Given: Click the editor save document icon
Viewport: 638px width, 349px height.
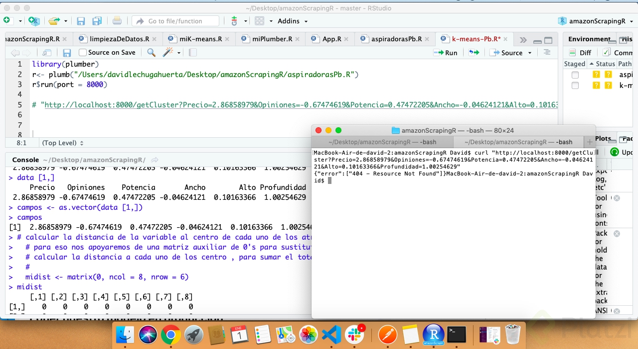Looking at the screenshot, I should coord(67,53).
